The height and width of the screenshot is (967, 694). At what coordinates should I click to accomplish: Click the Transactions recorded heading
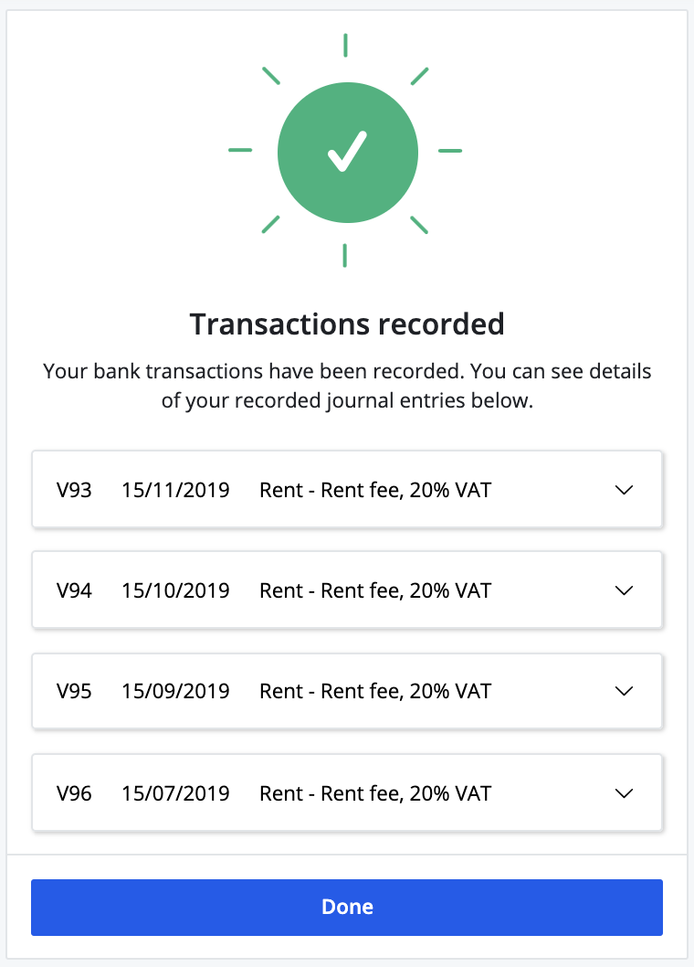click(x=347, y=324)
